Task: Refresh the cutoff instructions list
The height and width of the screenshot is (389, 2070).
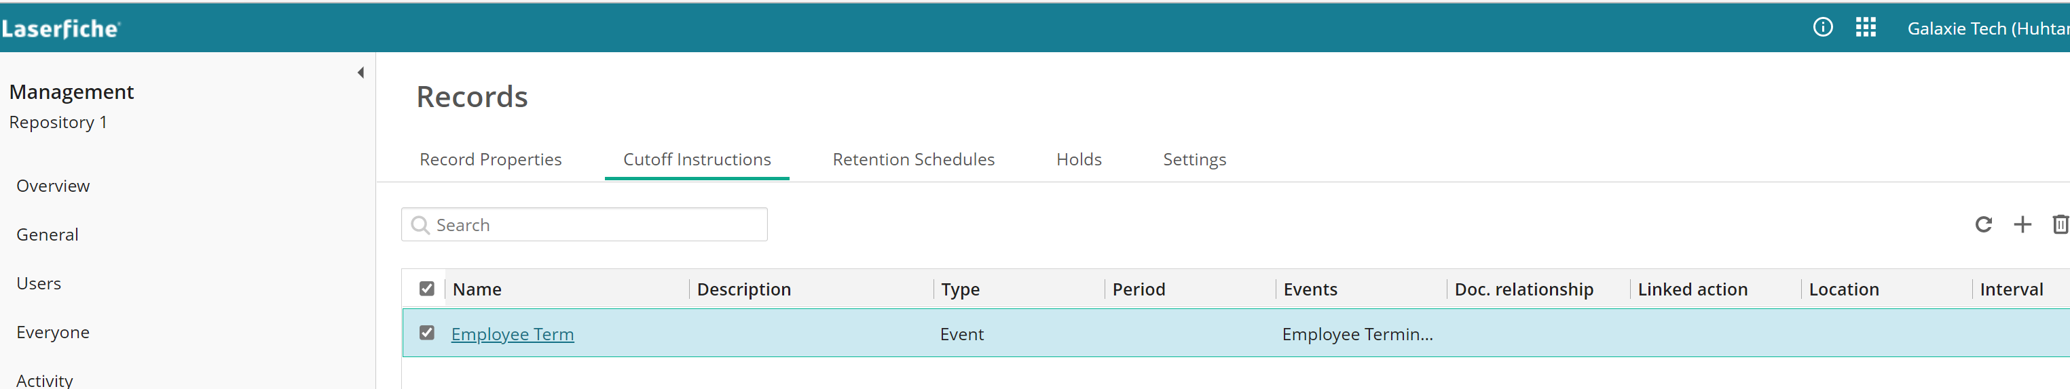Action: coord(1983,224)
